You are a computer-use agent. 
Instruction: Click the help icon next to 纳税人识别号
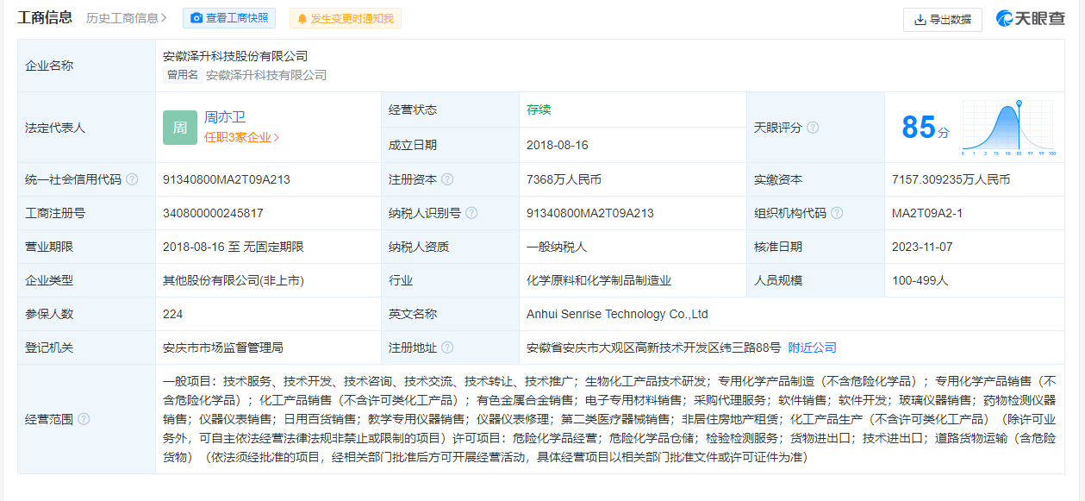pyautogui.click(x=471, y=213)
